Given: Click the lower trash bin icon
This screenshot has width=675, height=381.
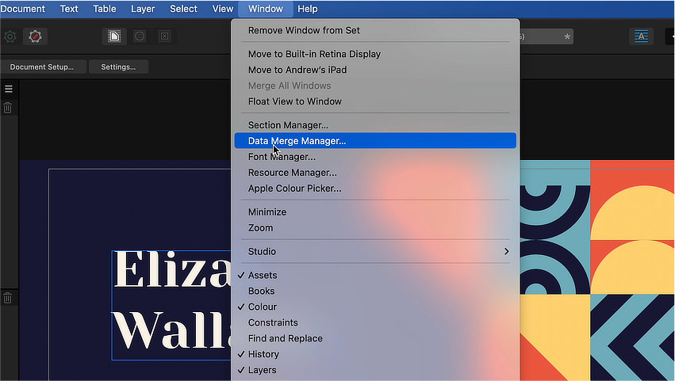Looking at the screenshot, I should pos(8,298).
